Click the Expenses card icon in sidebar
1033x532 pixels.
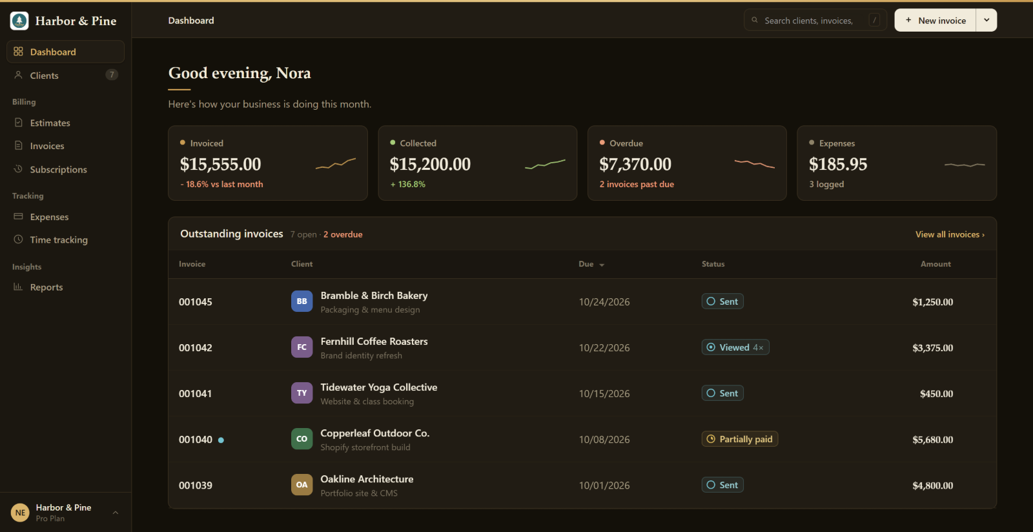coord(18,216)
